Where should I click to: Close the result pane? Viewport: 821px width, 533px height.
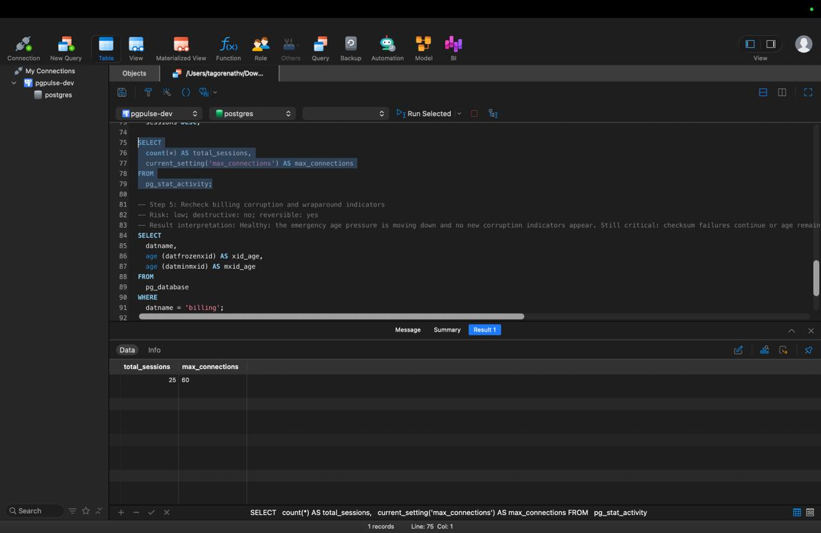point(811,331)
